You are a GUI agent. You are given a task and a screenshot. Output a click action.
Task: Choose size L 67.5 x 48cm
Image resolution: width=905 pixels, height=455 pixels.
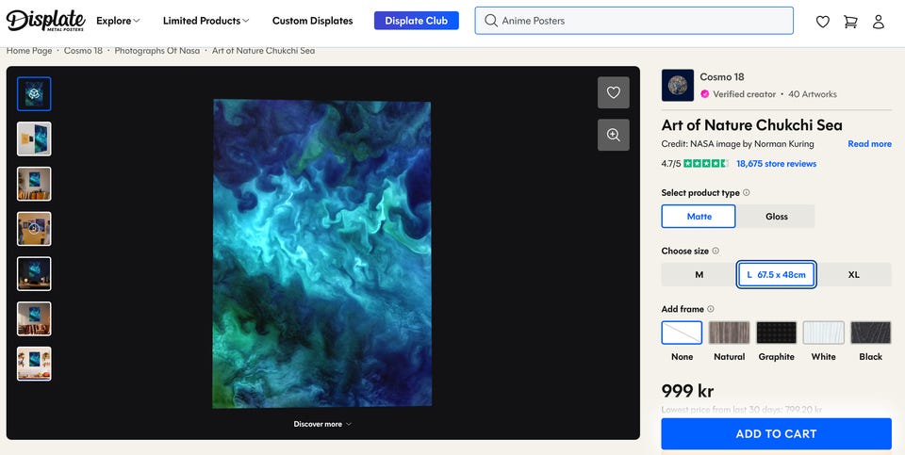776,274
